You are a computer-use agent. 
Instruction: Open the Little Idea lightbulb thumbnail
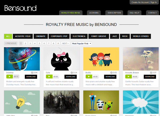[22, 102]
